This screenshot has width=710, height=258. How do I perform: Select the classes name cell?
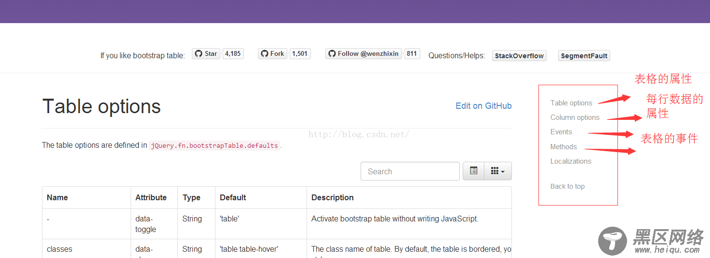(86, 249)
